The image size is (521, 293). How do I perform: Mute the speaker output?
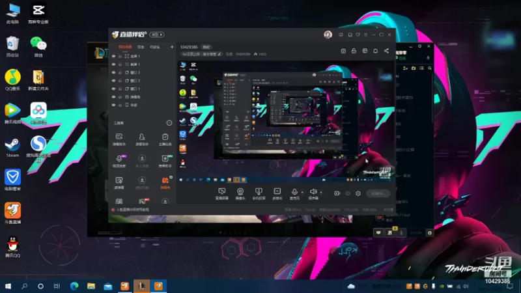[313, 193]
